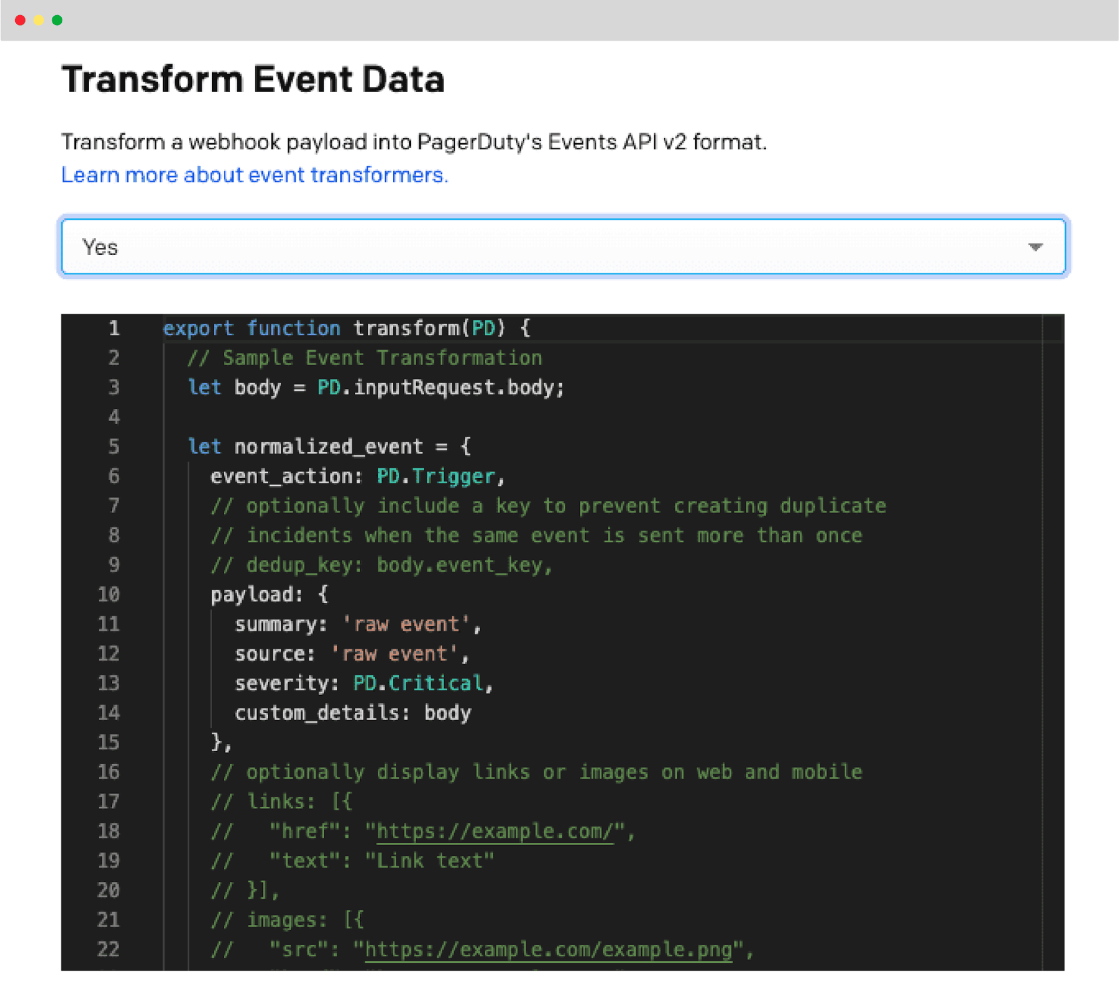This screenshot has height=999, width=1119.
Task: Click the custom_details: body line
Action: tap(353, 713)
